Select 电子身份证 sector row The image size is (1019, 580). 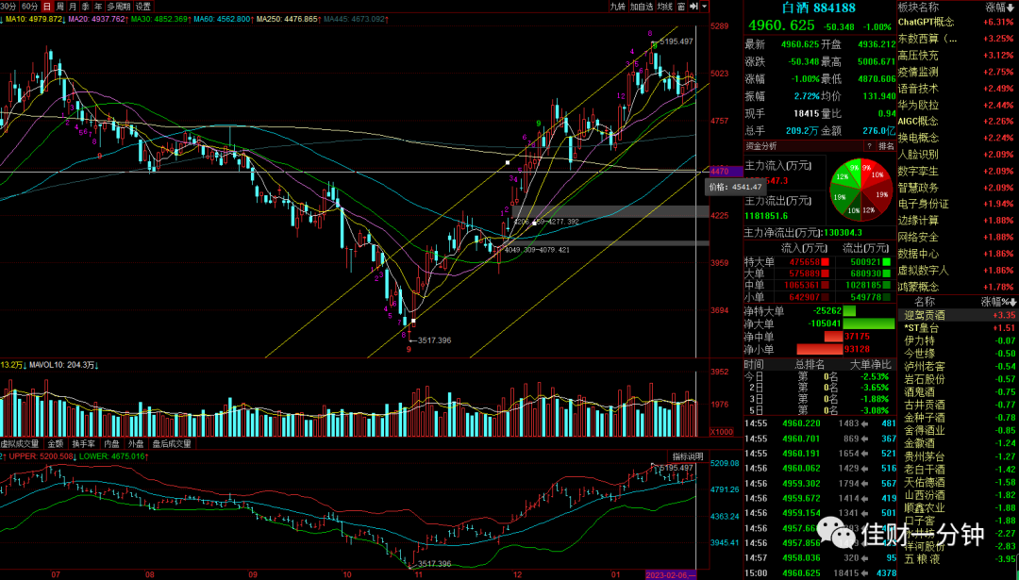[x=957, y=204]
